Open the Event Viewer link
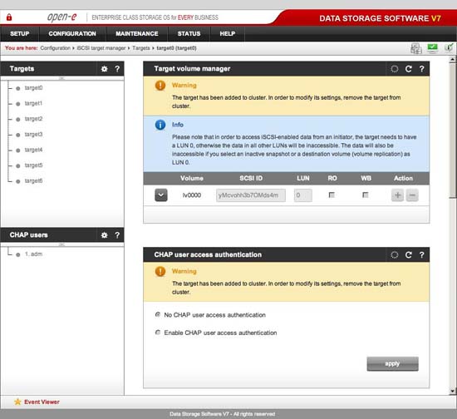 coord(42,402)
